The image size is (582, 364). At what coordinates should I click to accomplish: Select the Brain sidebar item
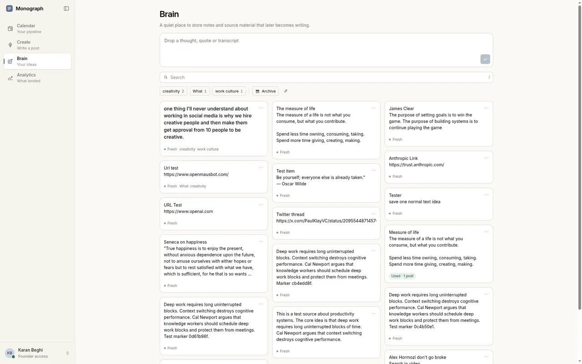tap(37, 61)
